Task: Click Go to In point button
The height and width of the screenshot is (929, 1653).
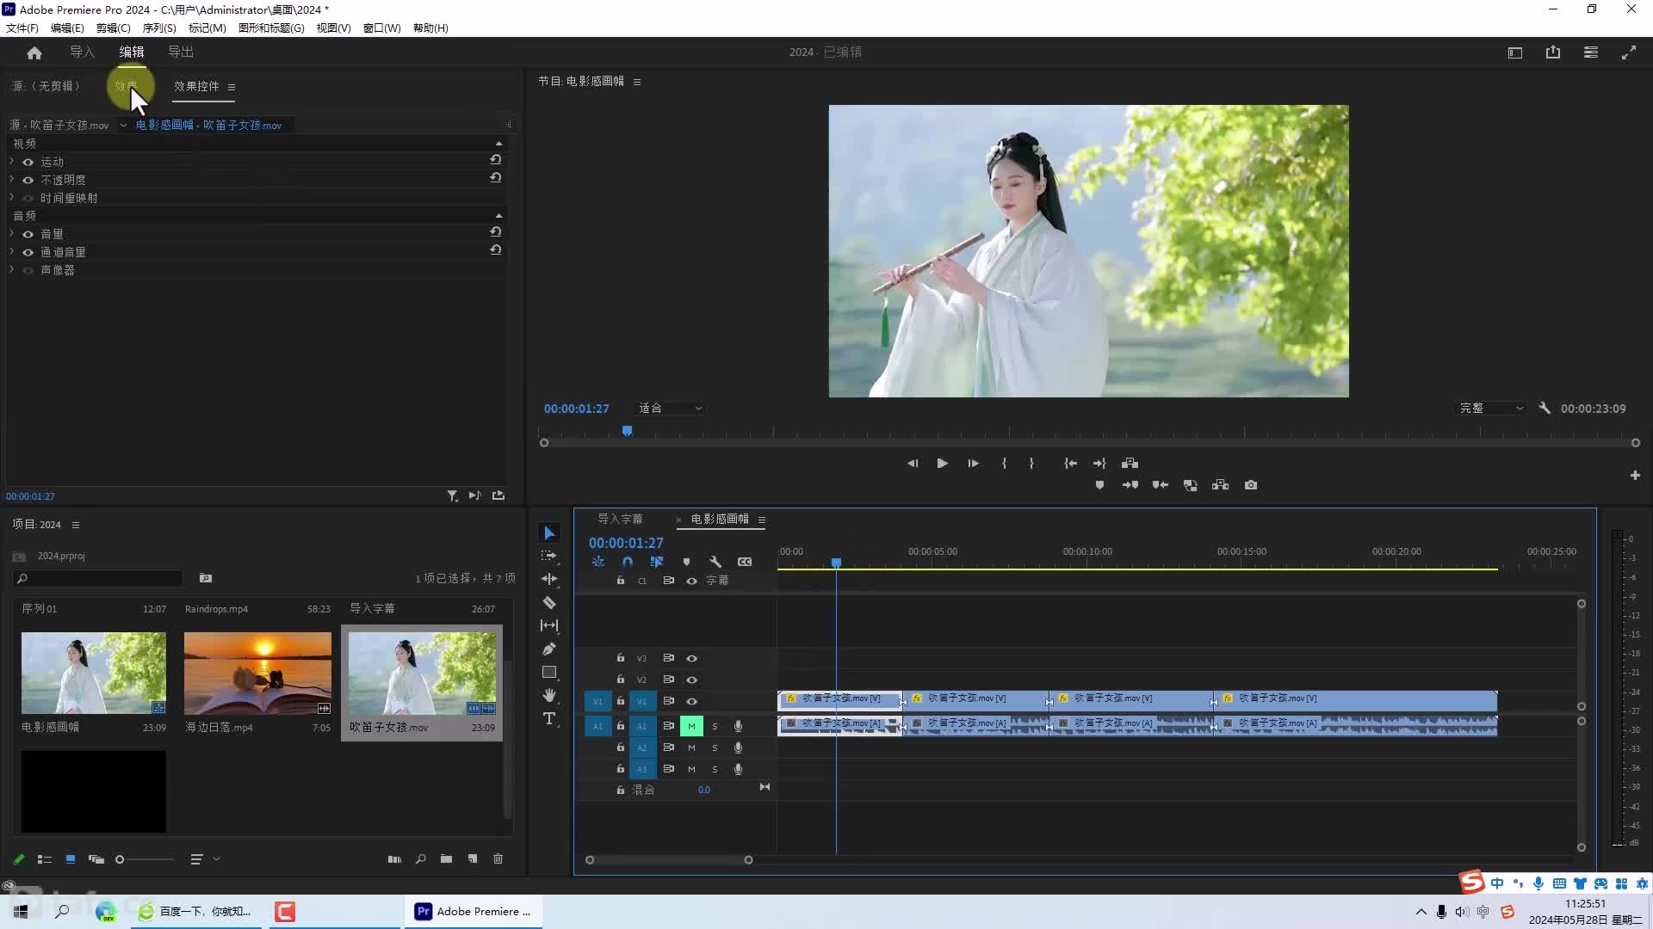Action: [1070, 464]
